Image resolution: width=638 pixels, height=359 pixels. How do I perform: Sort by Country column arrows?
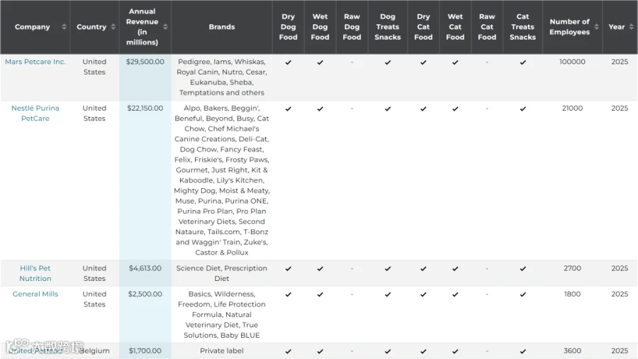click(x=113, y=27)
